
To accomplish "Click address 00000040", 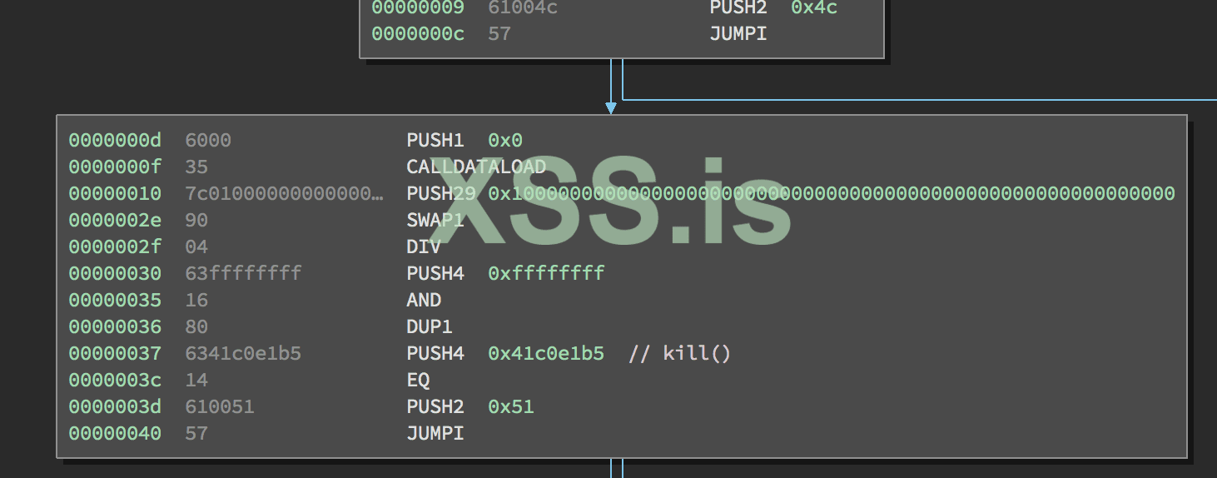I will [115, 434].
